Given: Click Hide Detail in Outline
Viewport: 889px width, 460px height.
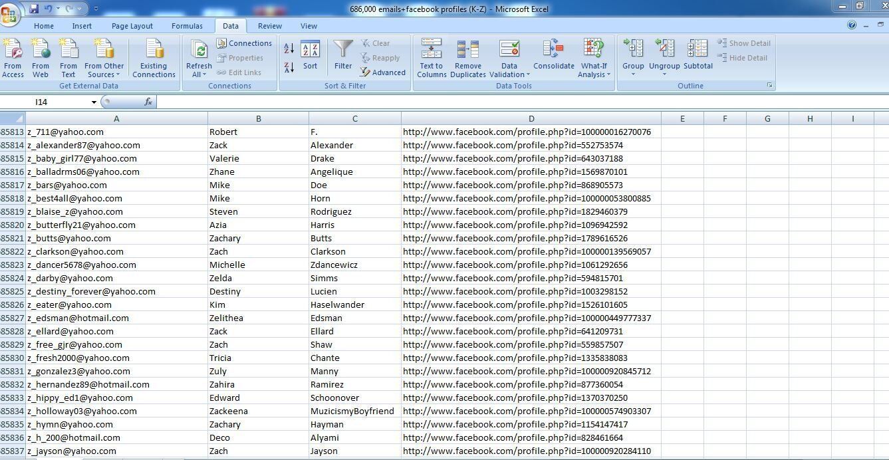Looking at the screenshot, I should (742, 58).
